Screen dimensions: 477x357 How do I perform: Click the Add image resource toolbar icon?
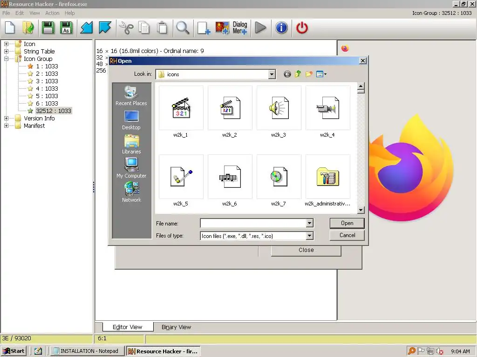(x=222, y=27)
